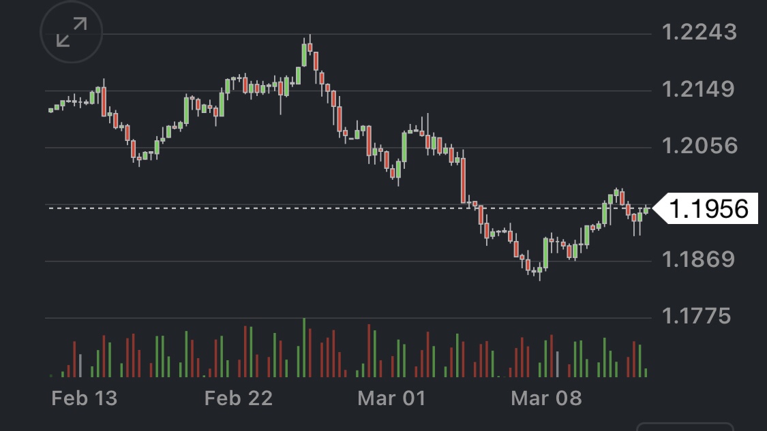Screen dimensions: 767x431
Task: Click the tallest green volume bar
Action: 304,348
